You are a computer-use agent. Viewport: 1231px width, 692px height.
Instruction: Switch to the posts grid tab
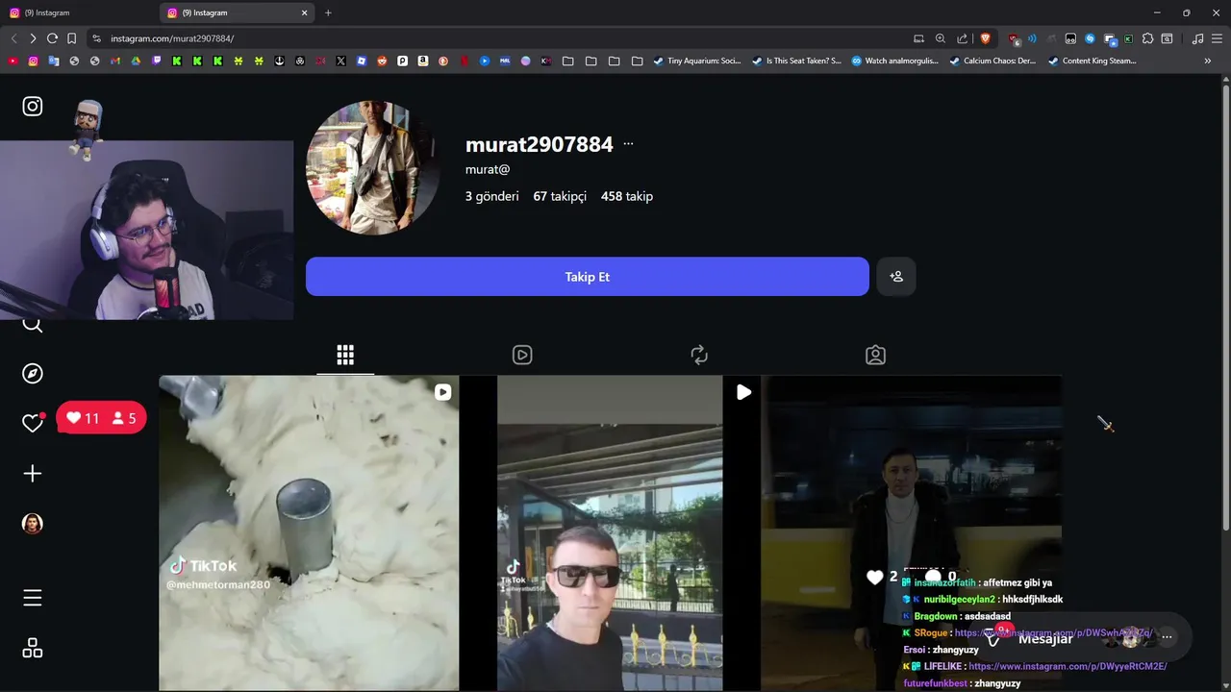pyautogui.click(x=345, y=355)
